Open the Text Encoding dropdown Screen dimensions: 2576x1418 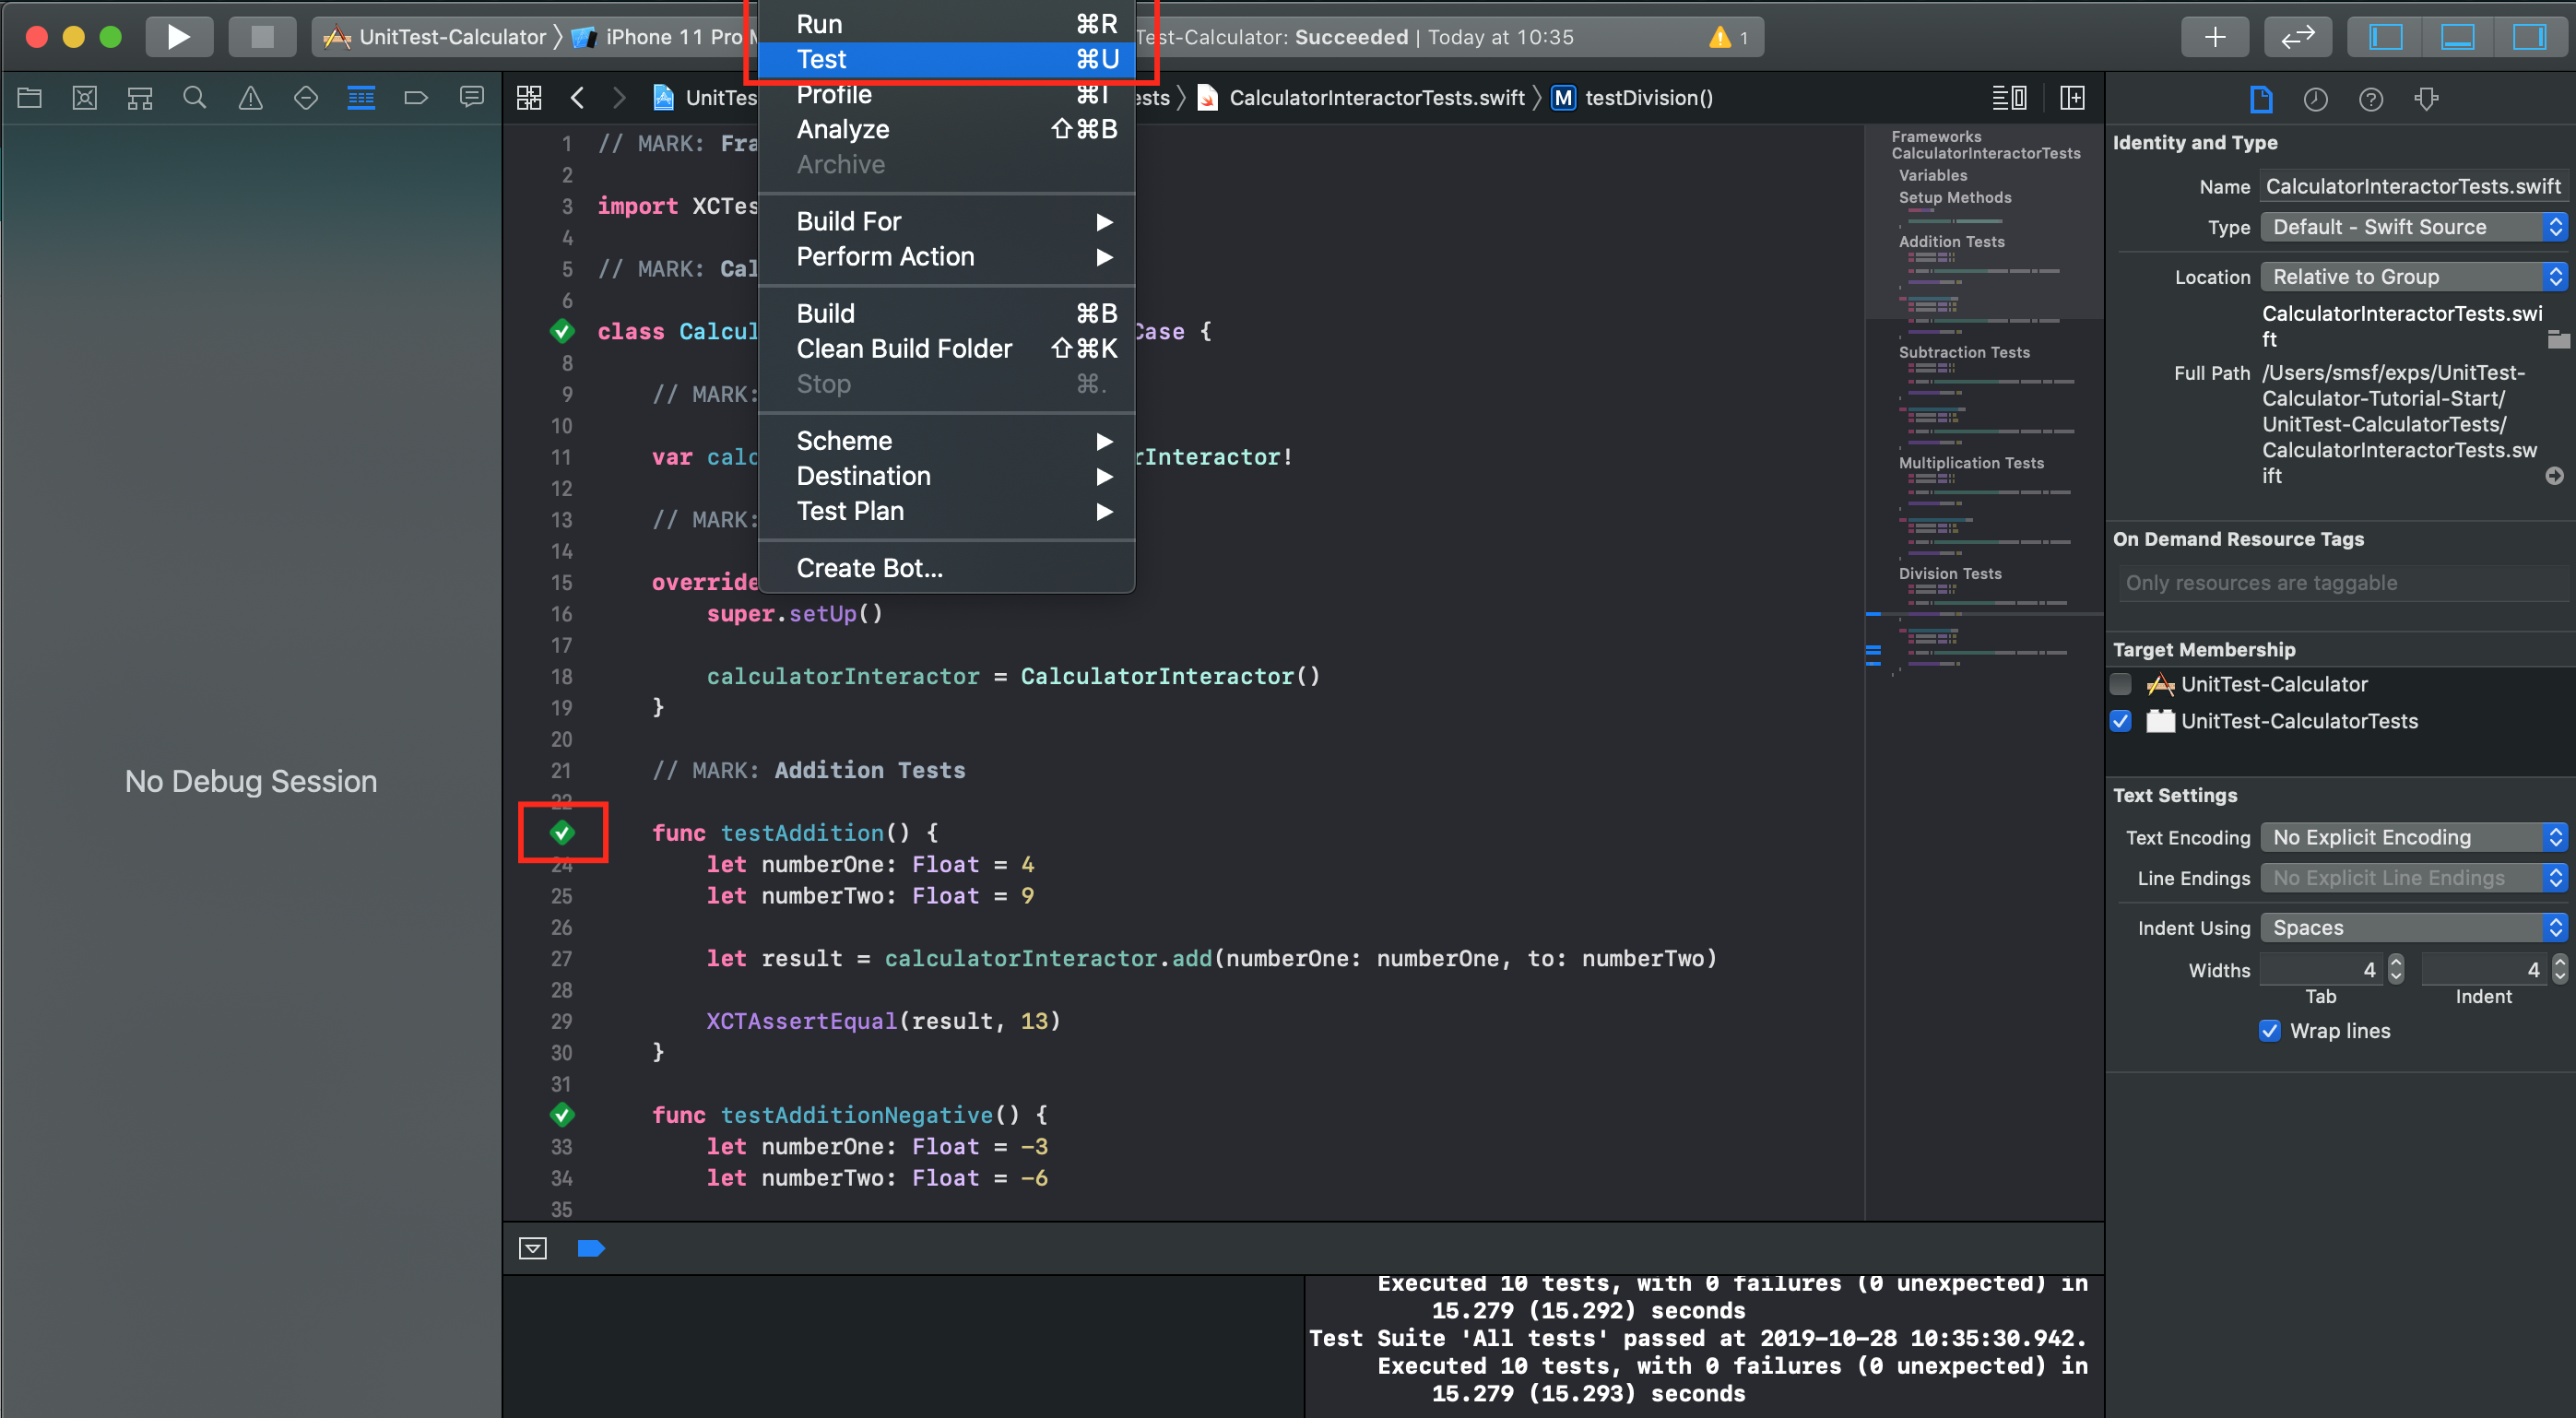[x=2414, y=837]
